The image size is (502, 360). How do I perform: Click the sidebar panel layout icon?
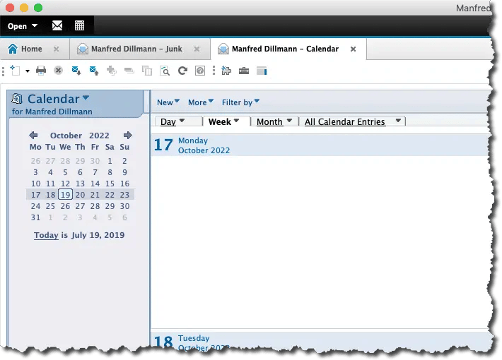[x=262, y=71]
